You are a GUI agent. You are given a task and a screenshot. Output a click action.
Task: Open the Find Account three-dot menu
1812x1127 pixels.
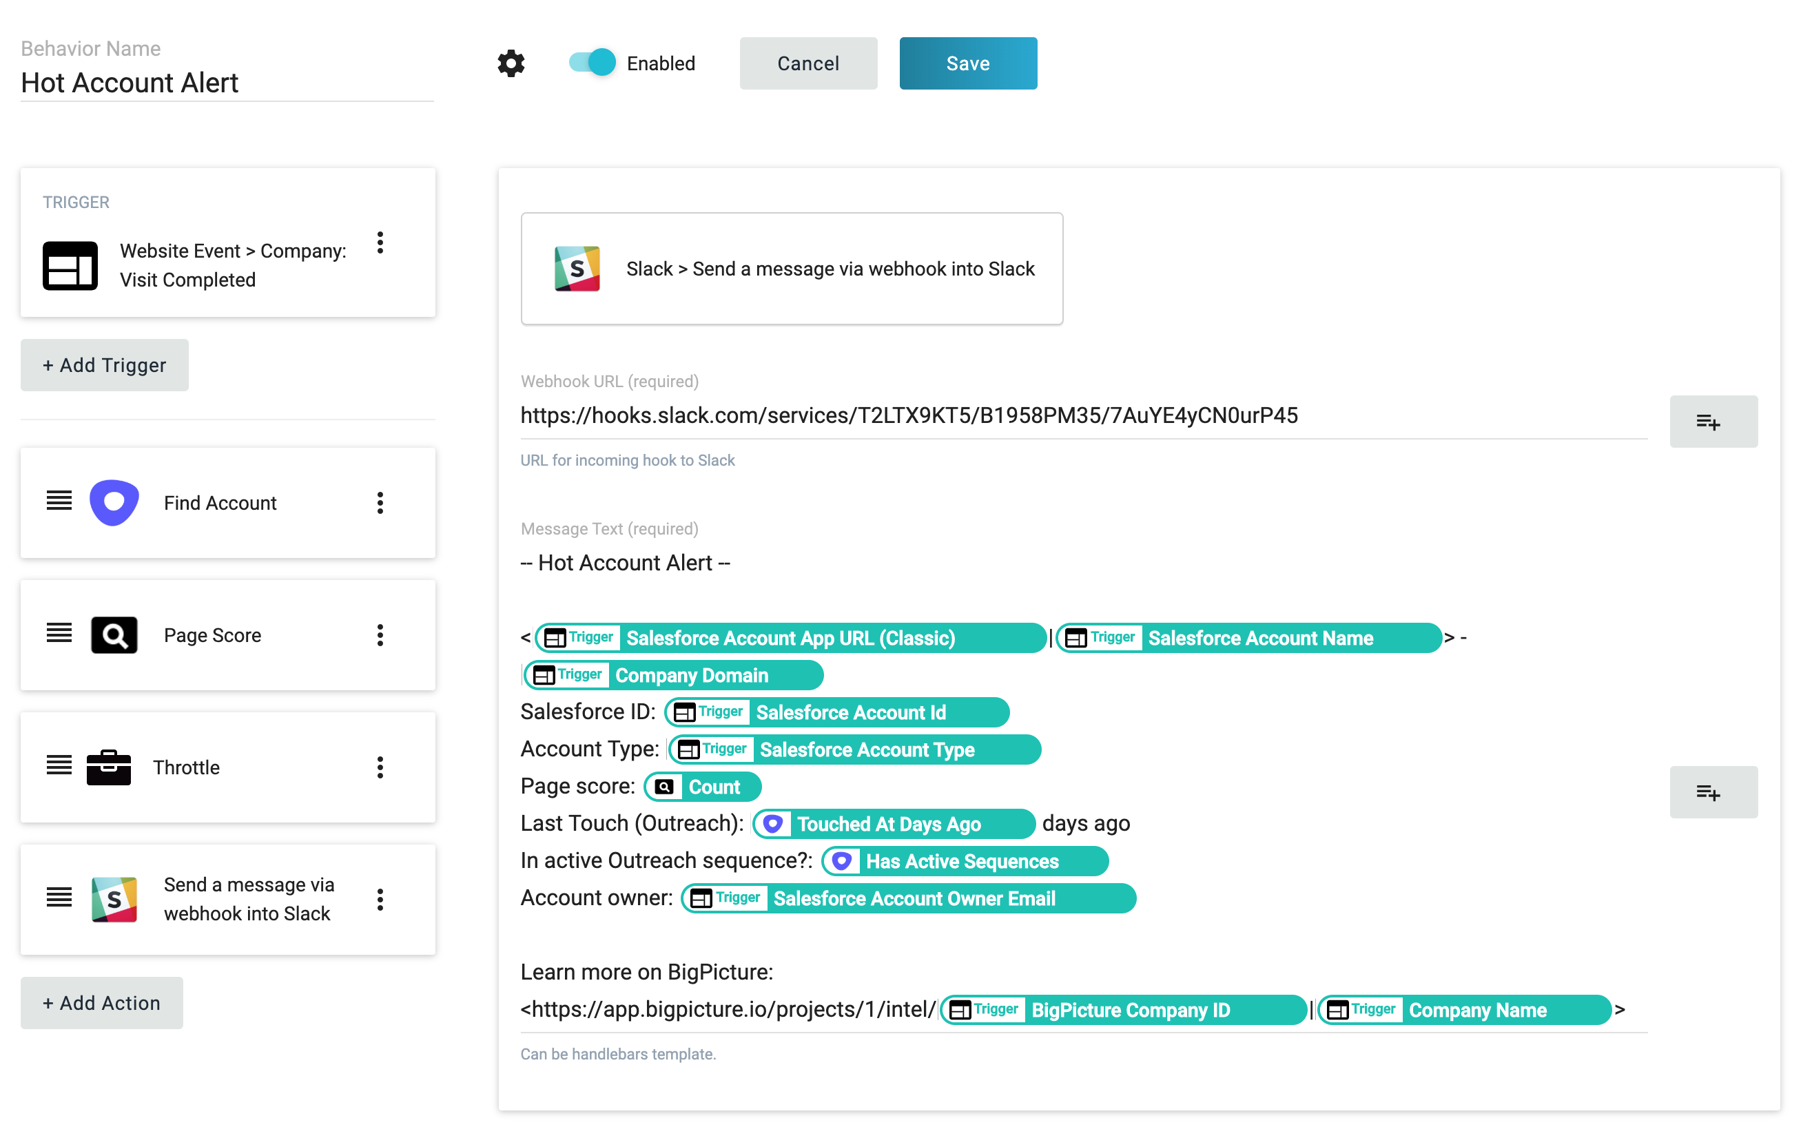pos(380,503)
